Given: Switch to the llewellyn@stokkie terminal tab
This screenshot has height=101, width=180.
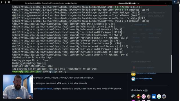Looking at the screenshot, I should point(51,3).
